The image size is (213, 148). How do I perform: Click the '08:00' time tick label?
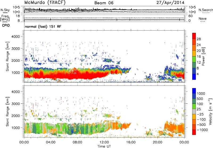point(77,142)
